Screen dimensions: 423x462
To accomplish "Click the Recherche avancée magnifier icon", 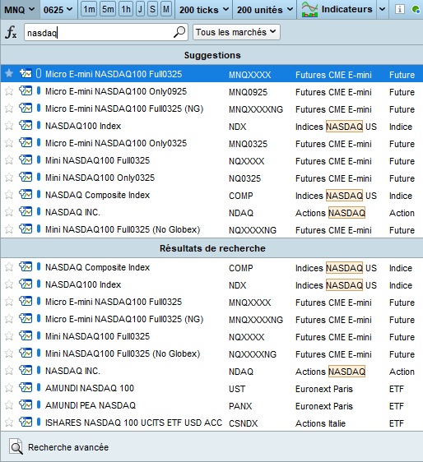I will (16, 446).
